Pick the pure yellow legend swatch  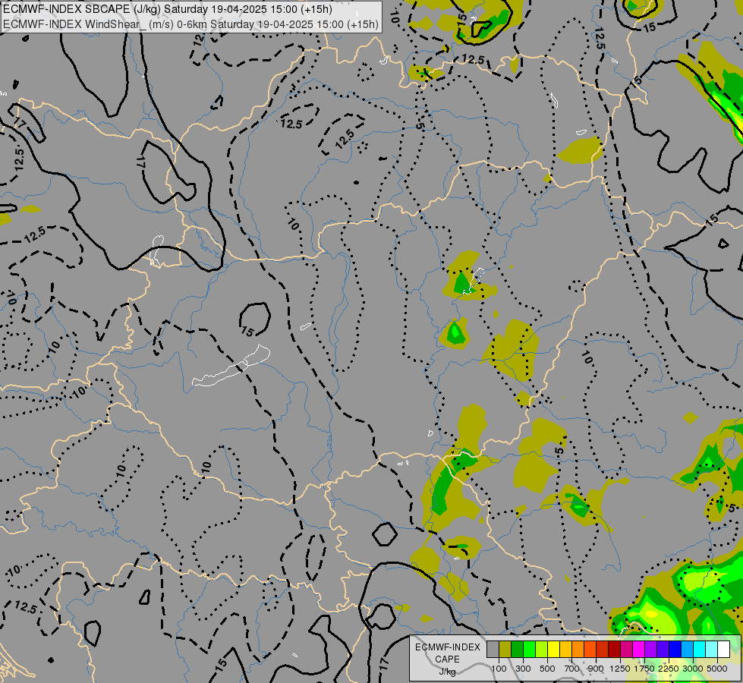(x=553, y=649)
